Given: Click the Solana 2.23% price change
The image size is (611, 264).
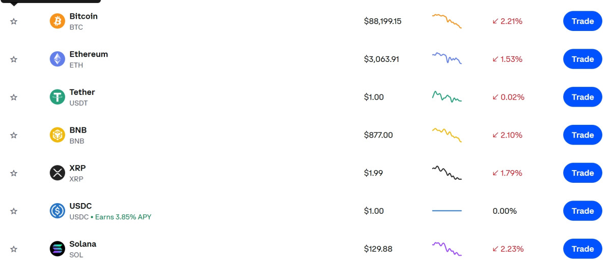Looking at the screenshot, I should [508, 249].
